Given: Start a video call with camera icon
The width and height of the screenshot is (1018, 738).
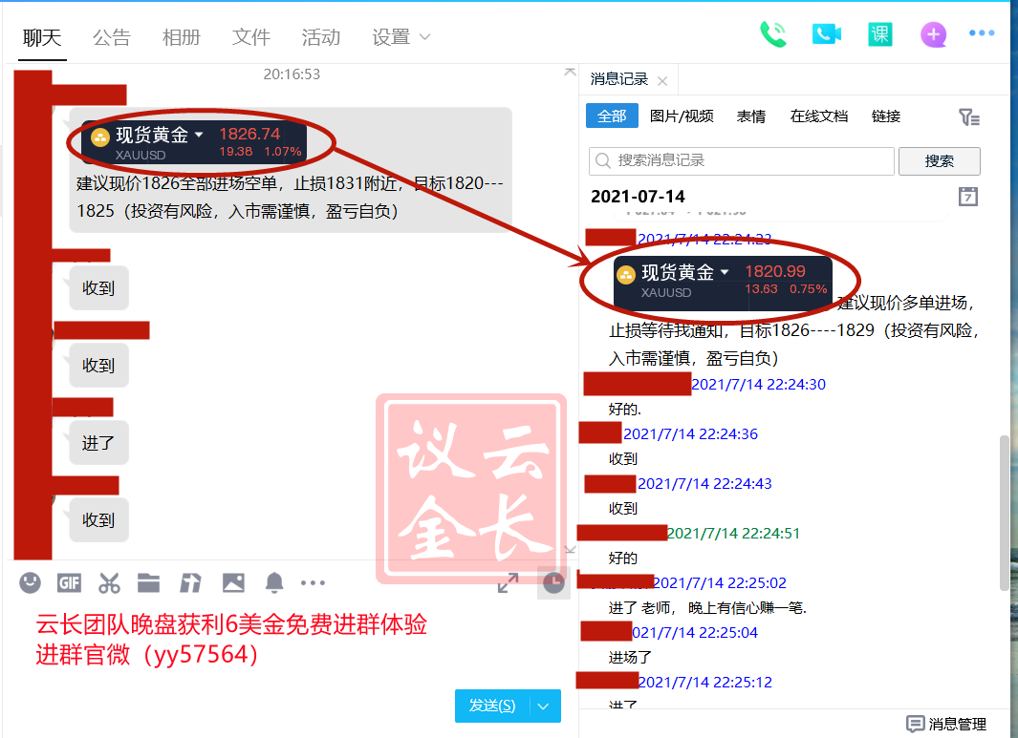Looking at the screenshot, I should click(827, 34).
